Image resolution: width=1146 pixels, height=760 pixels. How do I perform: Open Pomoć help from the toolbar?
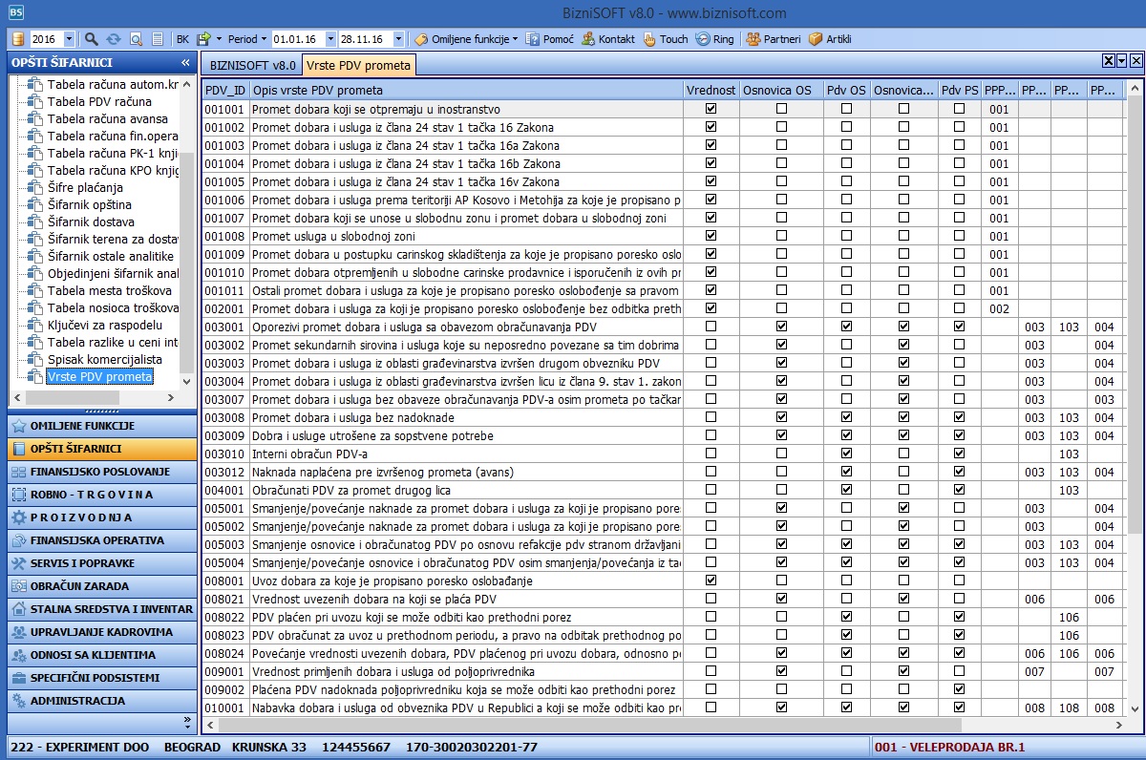pyautogui.click(x=551, y=39)
